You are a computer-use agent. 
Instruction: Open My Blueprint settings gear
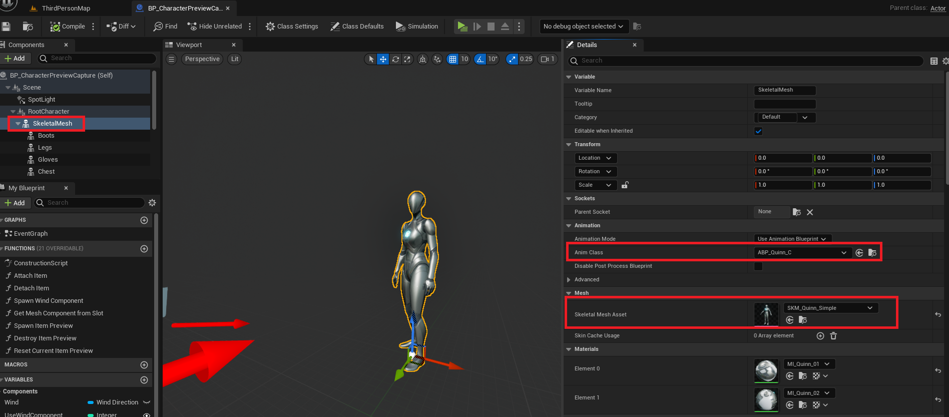pos(152,203)
